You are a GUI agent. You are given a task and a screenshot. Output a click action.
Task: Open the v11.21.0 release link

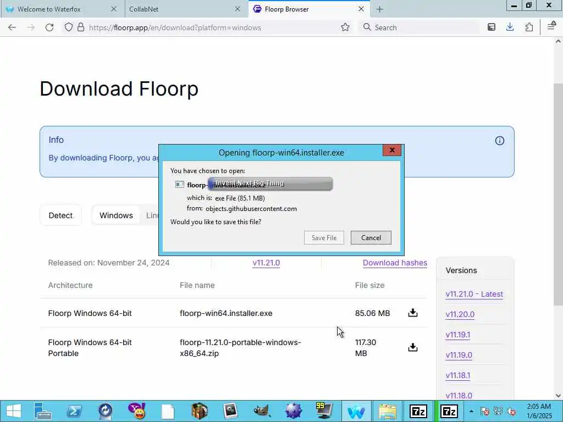(x=266, y=263)
